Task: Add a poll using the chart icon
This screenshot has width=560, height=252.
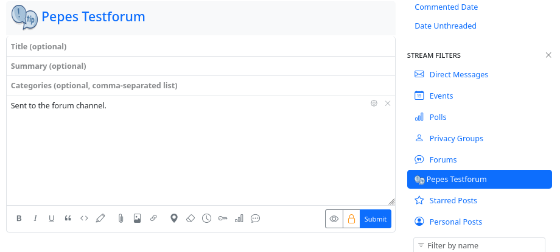Action: click(x=239, y=219)
